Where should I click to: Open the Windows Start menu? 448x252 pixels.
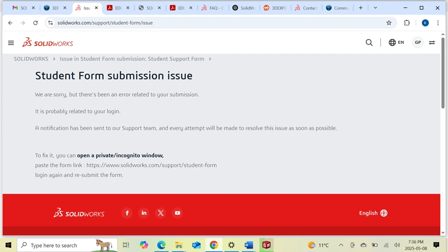tap(8, 245)
